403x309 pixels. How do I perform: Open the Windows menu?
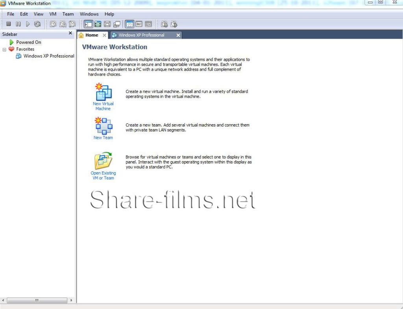pyautogui.click(x=89, y=14)
